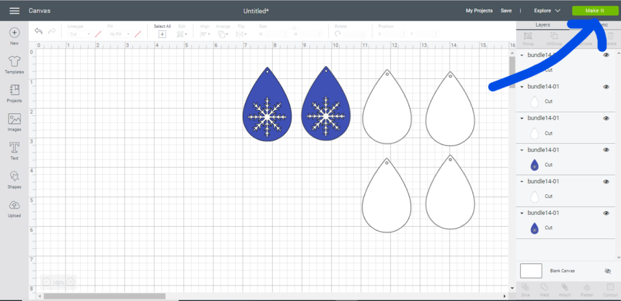
Task: Open the Shapes tool
Action: (x=15, y=176)
